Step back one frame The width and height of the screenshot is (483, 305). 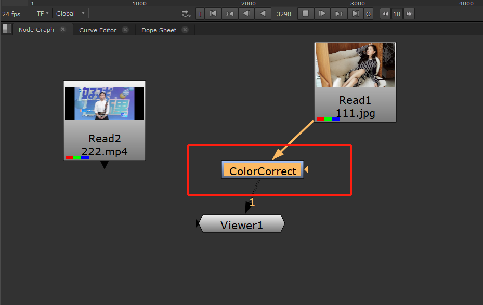click(x=246, y=14)
